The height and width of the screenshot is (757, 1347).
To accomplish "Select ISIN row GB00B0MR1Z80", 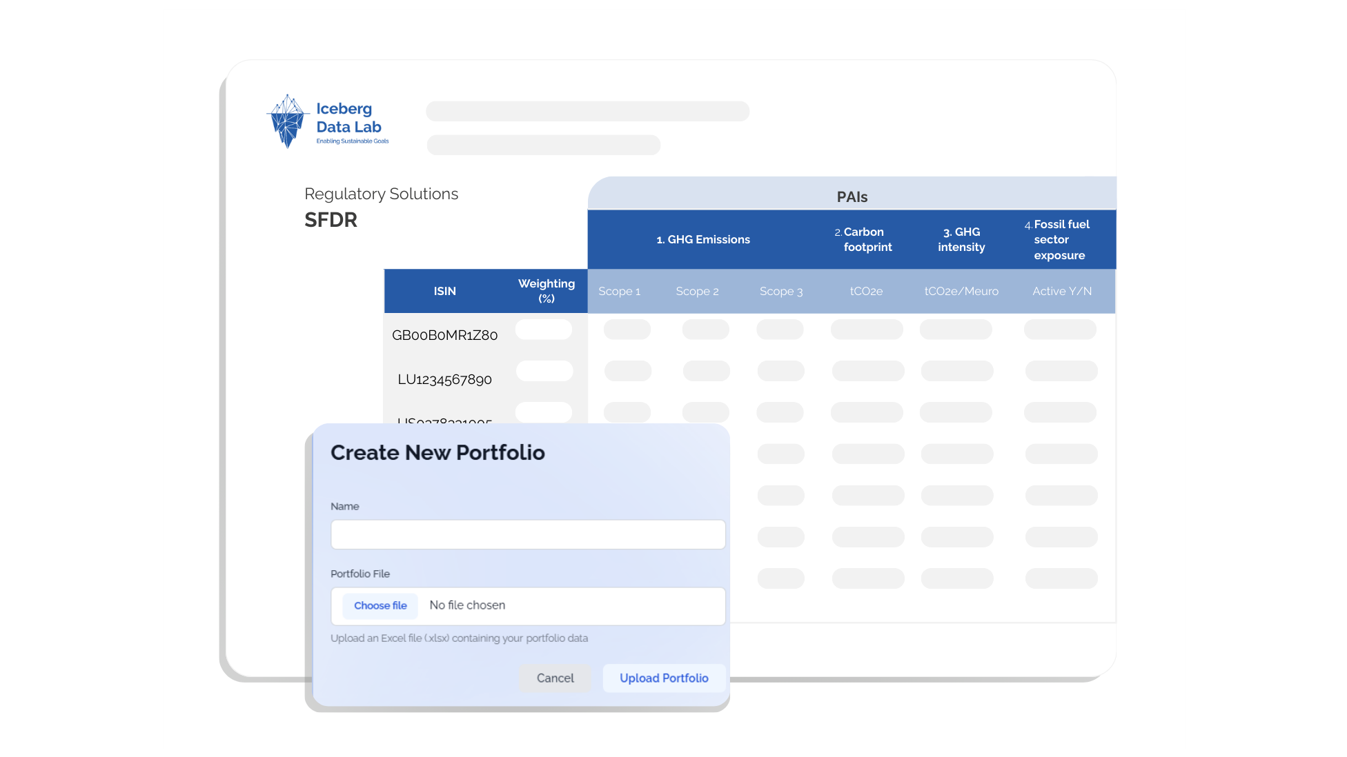I will pos(444,335).
